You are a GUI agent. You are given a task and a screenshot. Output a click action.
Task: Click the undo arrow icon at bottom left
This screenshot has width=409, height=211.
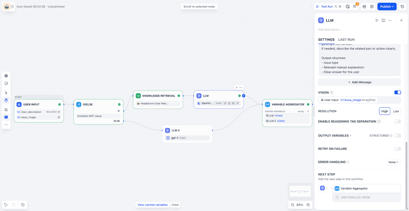tap(6, 205)
